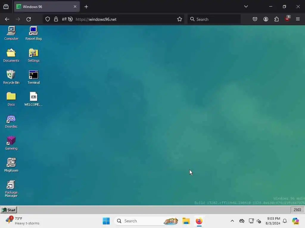Image resolution: width=305 pixels, height=228 pixels.
Task: Select the Windows 96 browser tab
Action: pyautogui.click(x=47, y=7)
